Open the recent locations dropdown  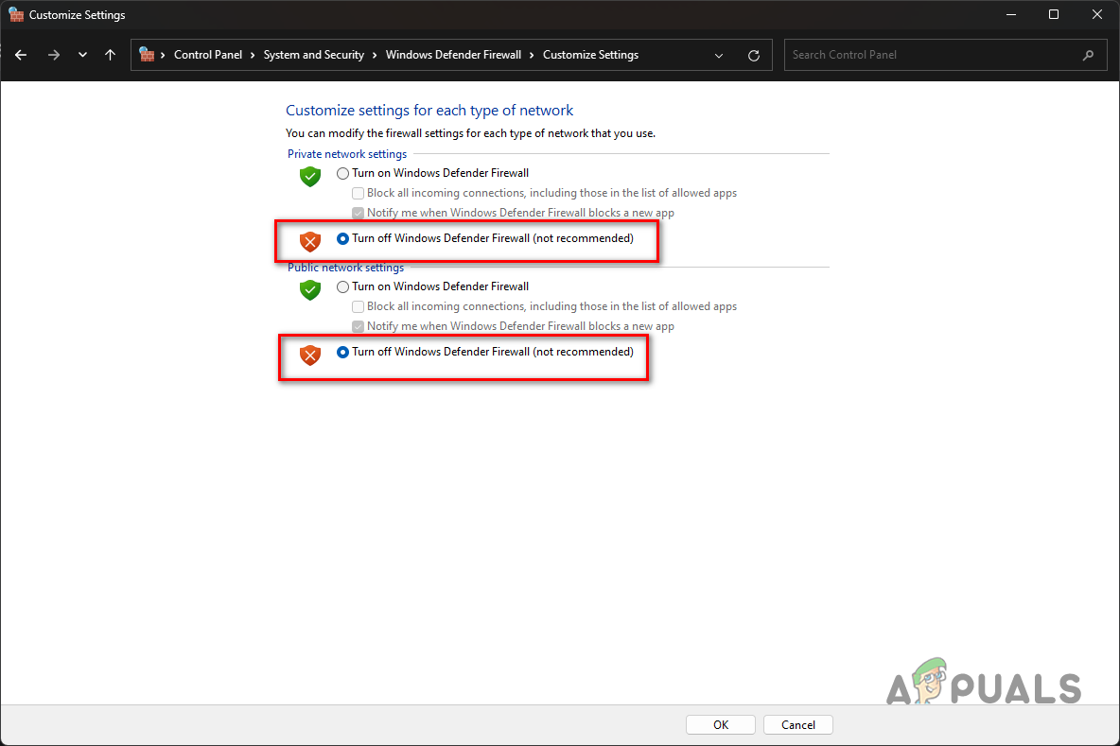(x=82, y=55)
